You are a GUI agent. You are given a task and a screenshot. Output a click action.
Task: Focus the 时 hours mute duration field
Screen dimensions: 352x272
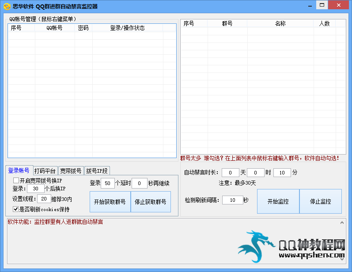(x=256, y=173)
